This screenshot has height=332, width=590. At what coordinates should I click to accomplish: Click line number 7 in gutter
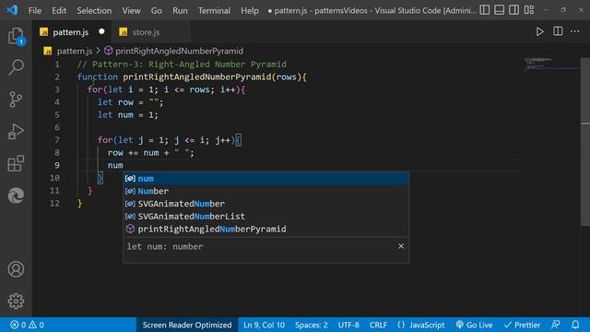(57, 140)
